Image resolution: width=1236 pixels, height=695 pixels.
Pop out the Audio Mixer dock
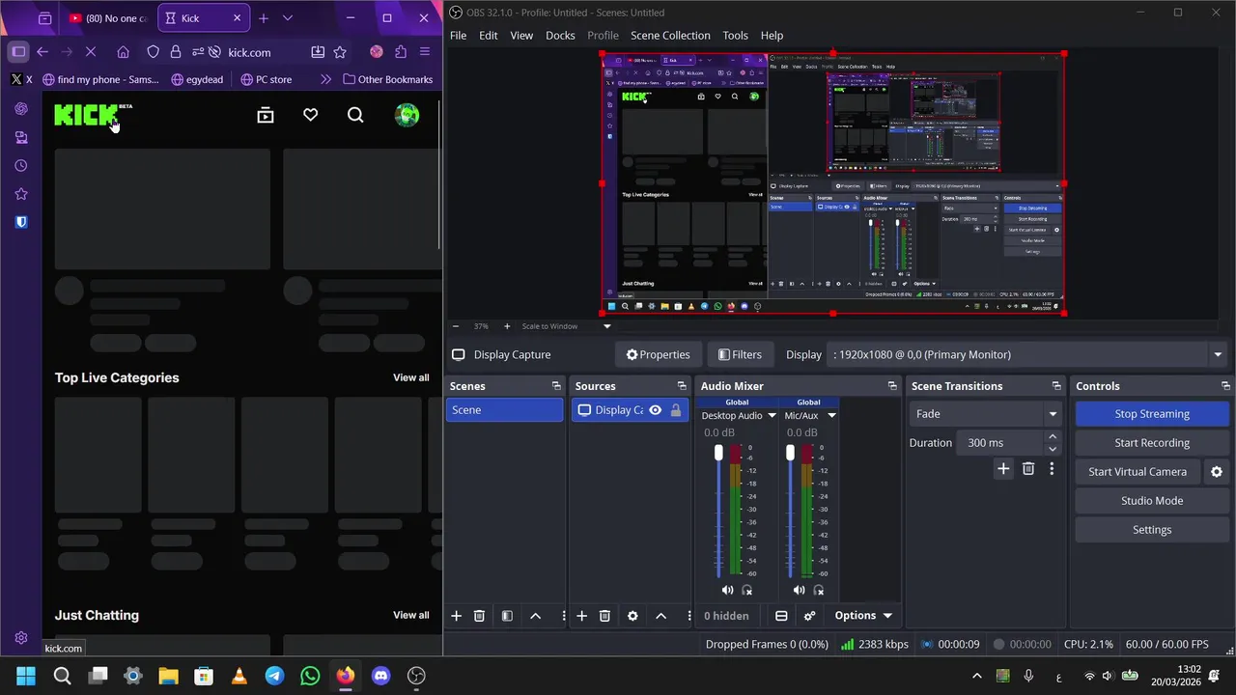[x=892, y=386]
